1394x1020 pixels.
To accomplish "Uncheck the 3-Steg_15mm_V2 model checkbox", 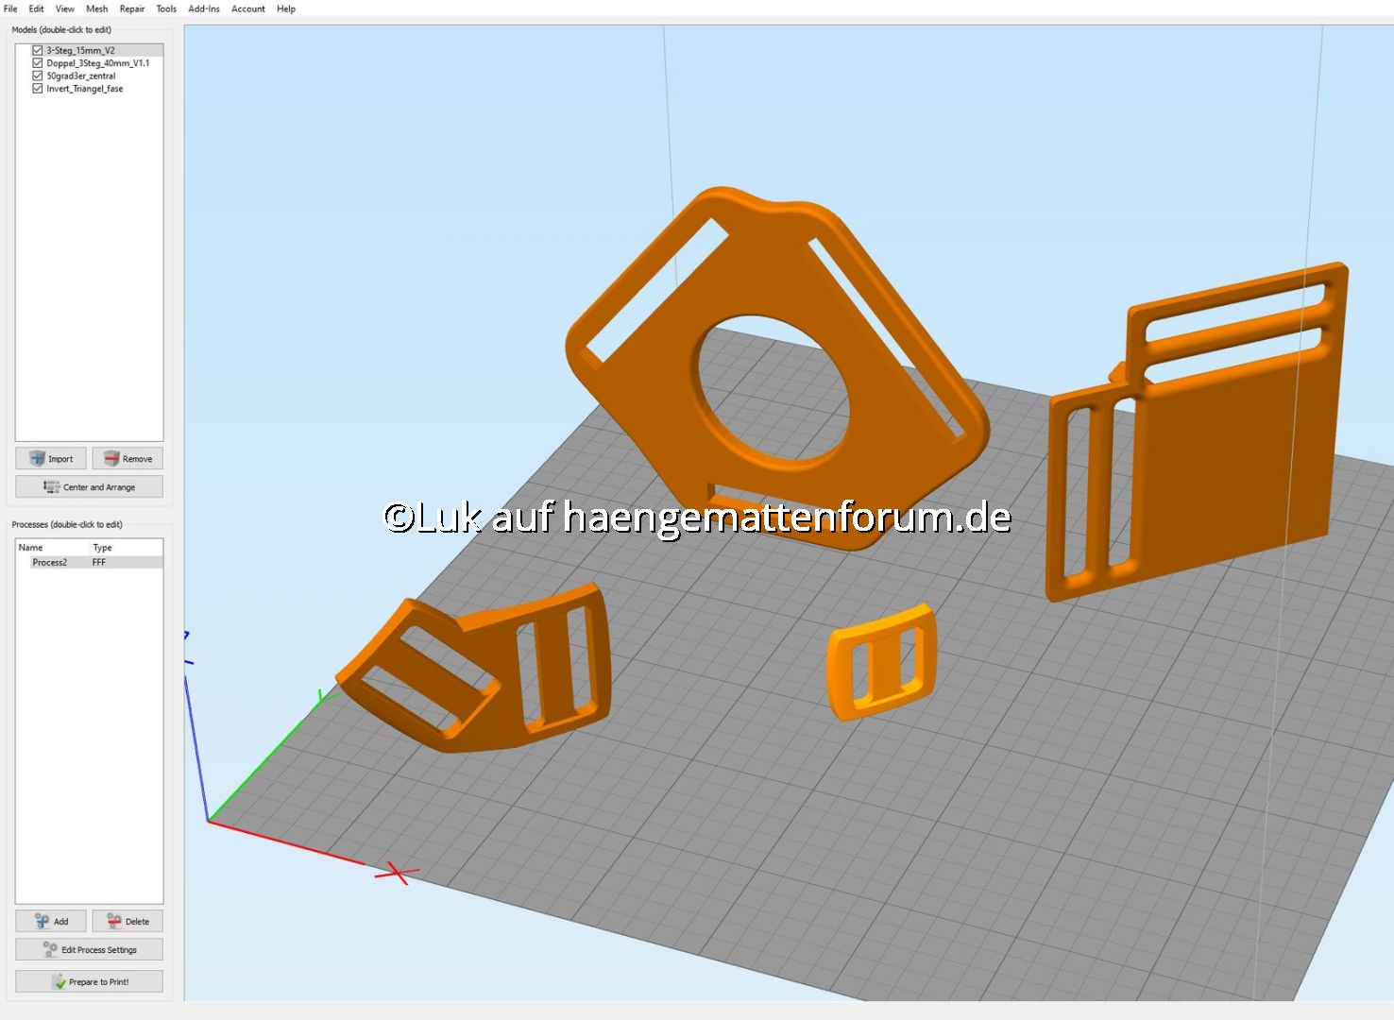I will click(38, 50).
